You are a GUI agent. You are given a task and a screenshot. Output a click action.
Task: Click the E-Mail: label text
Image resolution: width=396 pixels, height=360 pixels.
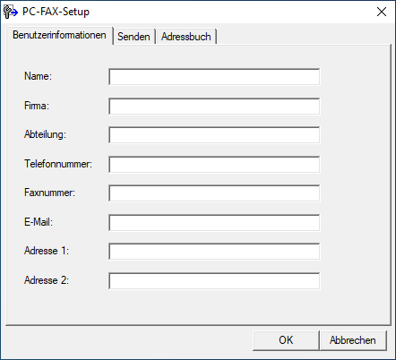(x=39, y=222)
